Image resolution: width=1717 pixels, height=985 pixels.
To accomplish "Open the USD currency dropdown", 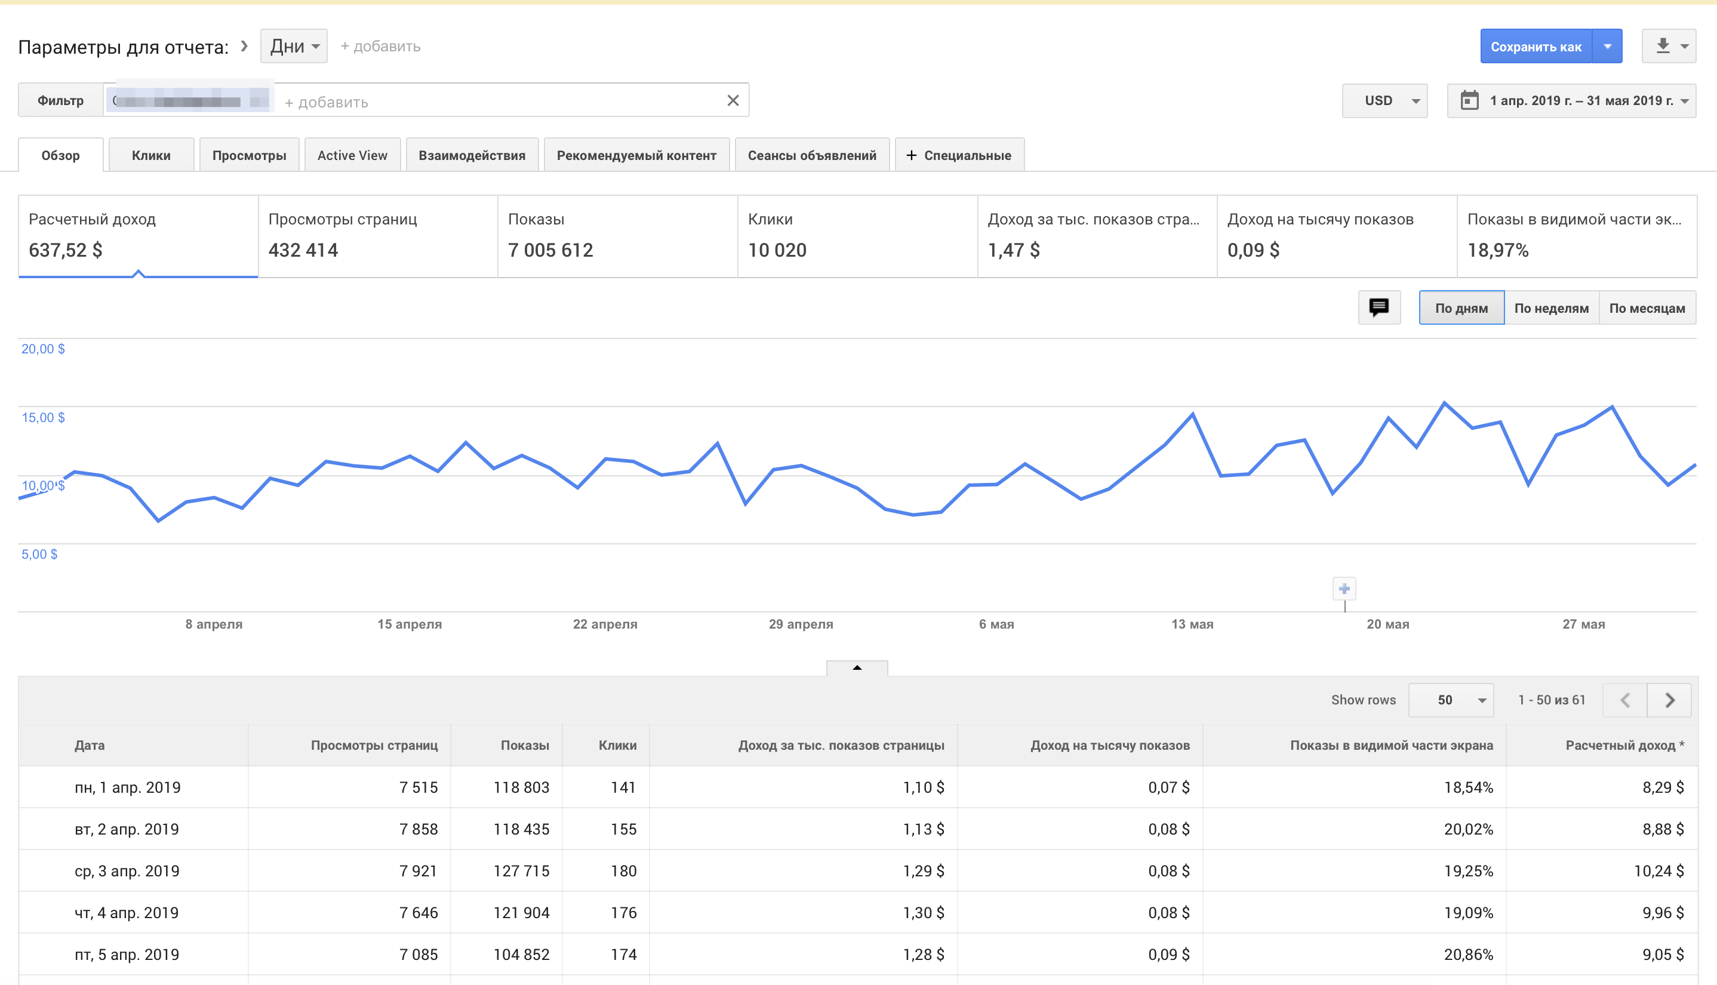I will tap(1384, 101).
